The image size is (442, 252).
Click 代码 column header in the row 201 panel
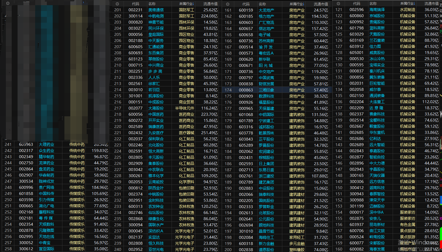135,4
